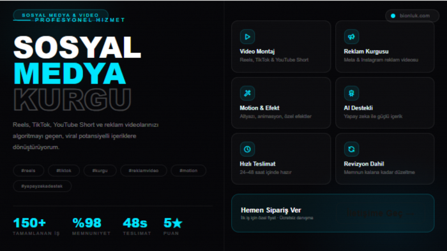The height and width of the screenshot is (251, 447).
Task: Select the #reklamvideo hashtag pill
Action: [144, 171]
